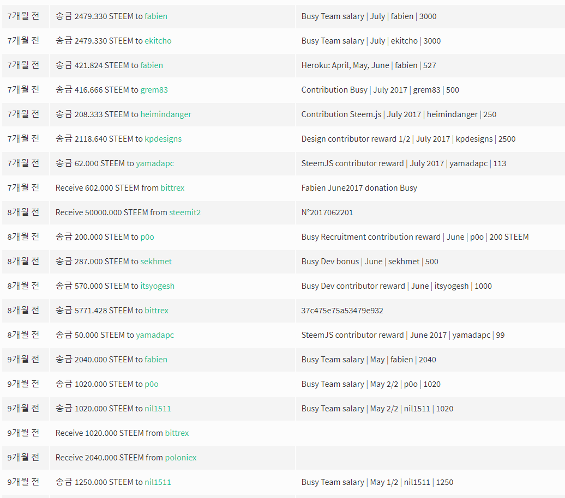Viewport: 565px width, 498px height.
Task: Open bittrex link in Receive 1020.000 row
Action: click(177, 433)
